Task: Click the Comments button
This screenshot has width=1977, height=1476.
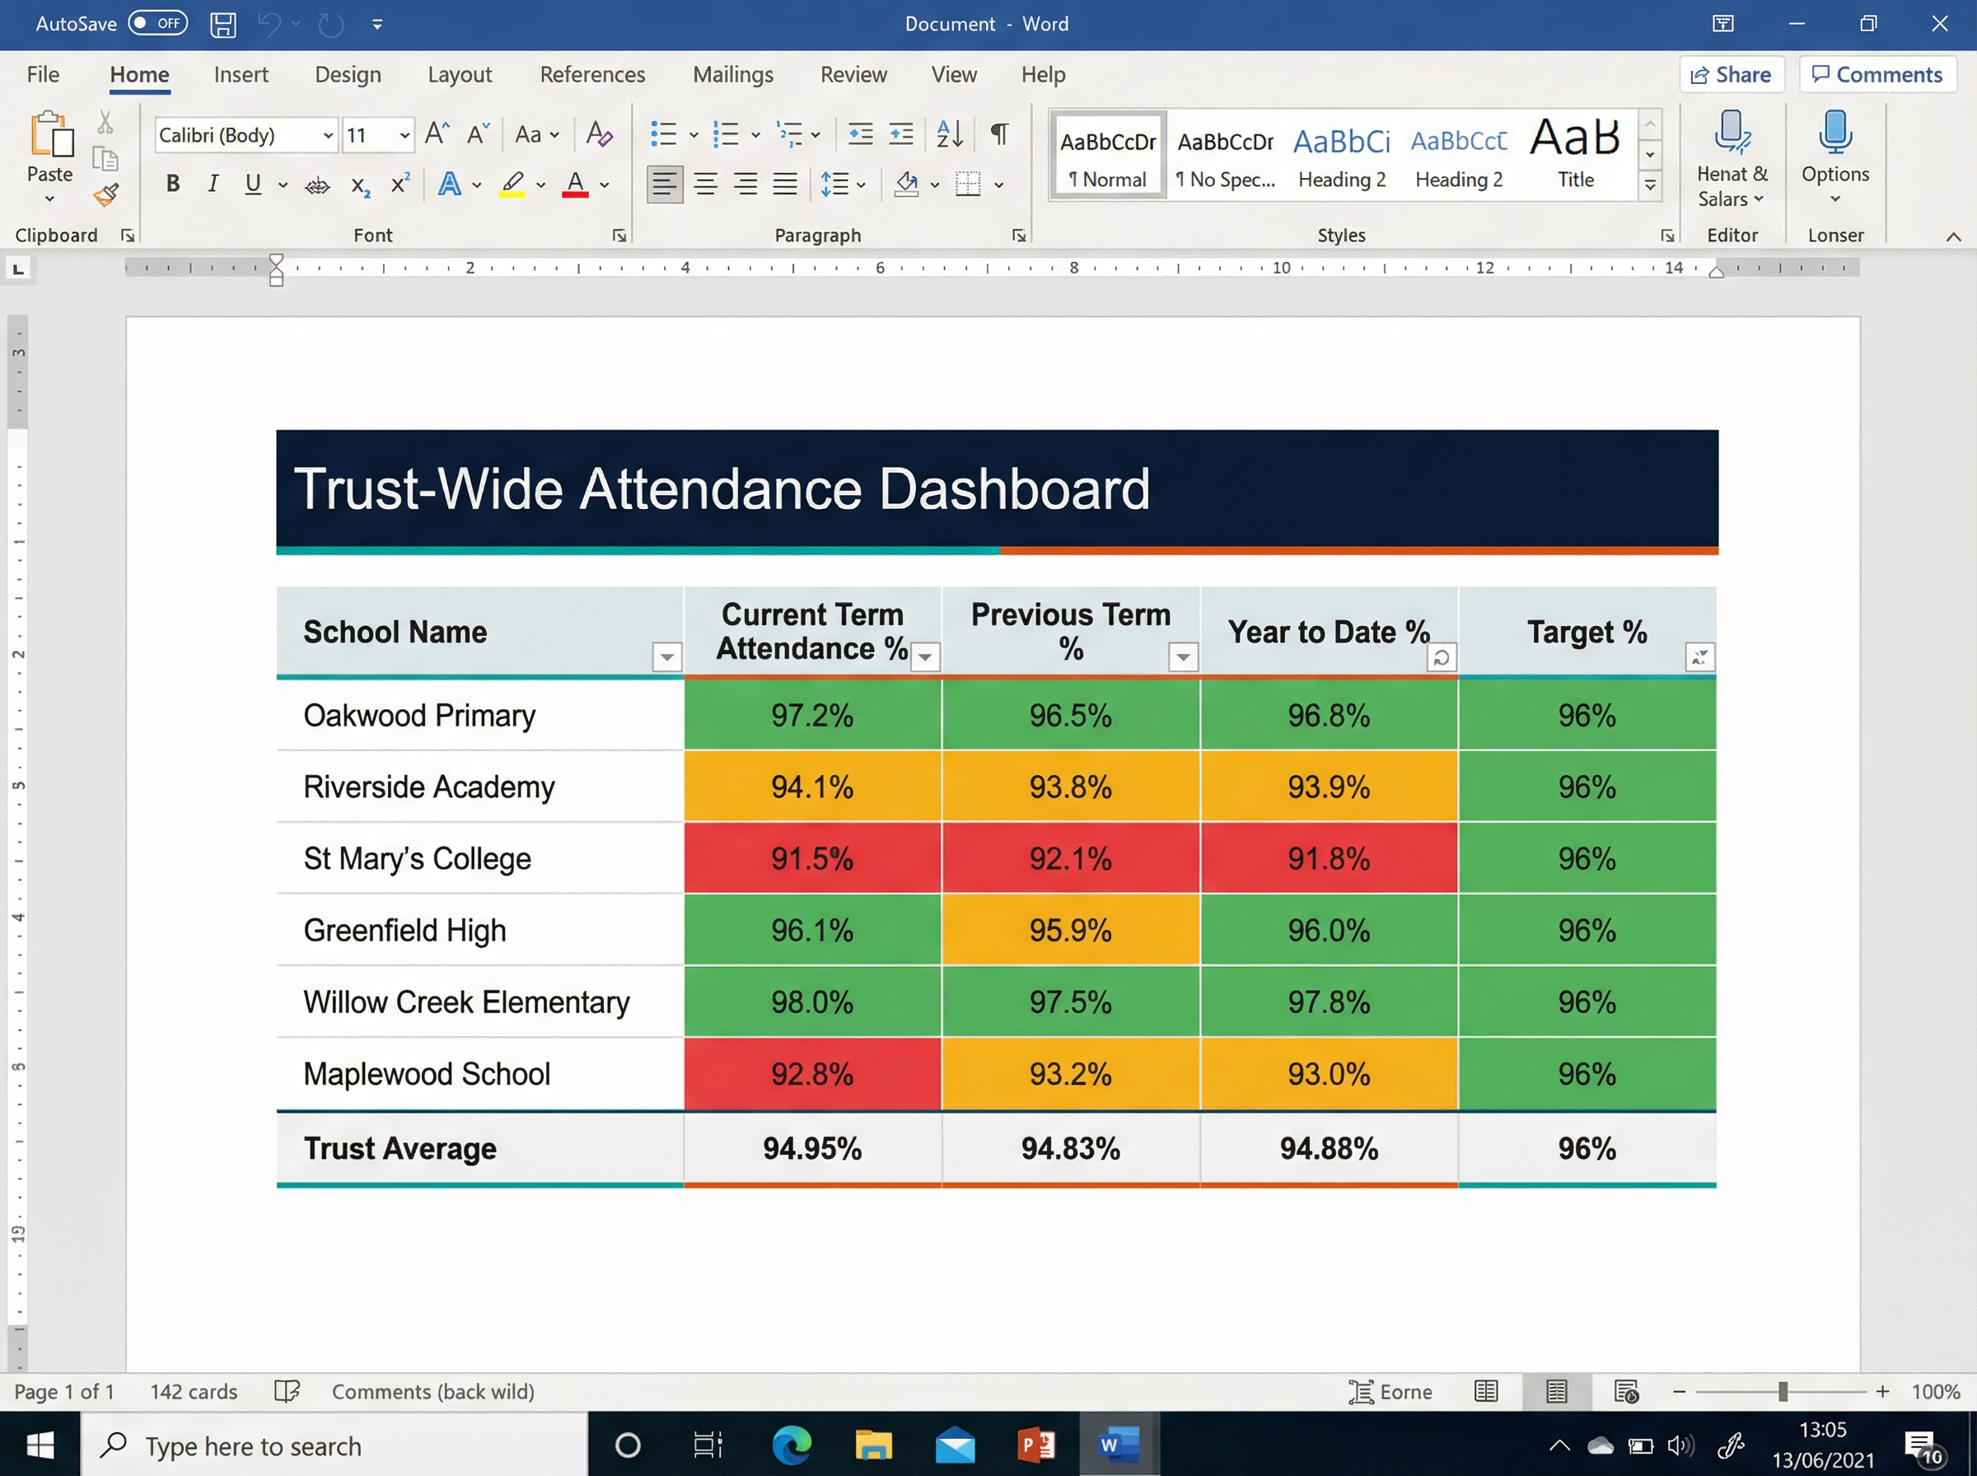Action: [x=1877, y=74]
